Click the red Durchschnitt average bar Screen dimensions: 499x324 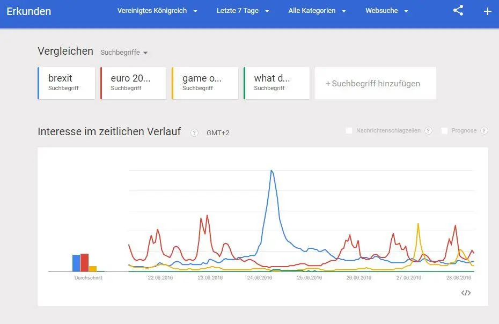[x=84, y=262]
